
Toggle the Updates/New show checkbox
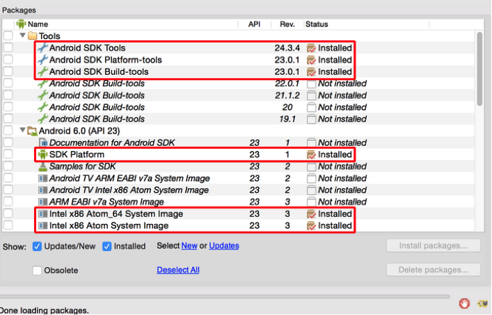pyautogui.click(x=37, y=246)
